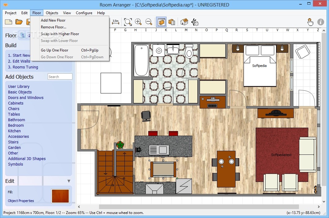The width and height of the screenshot is (329, 218).
Task: Open the View menu
Action: 67,13
